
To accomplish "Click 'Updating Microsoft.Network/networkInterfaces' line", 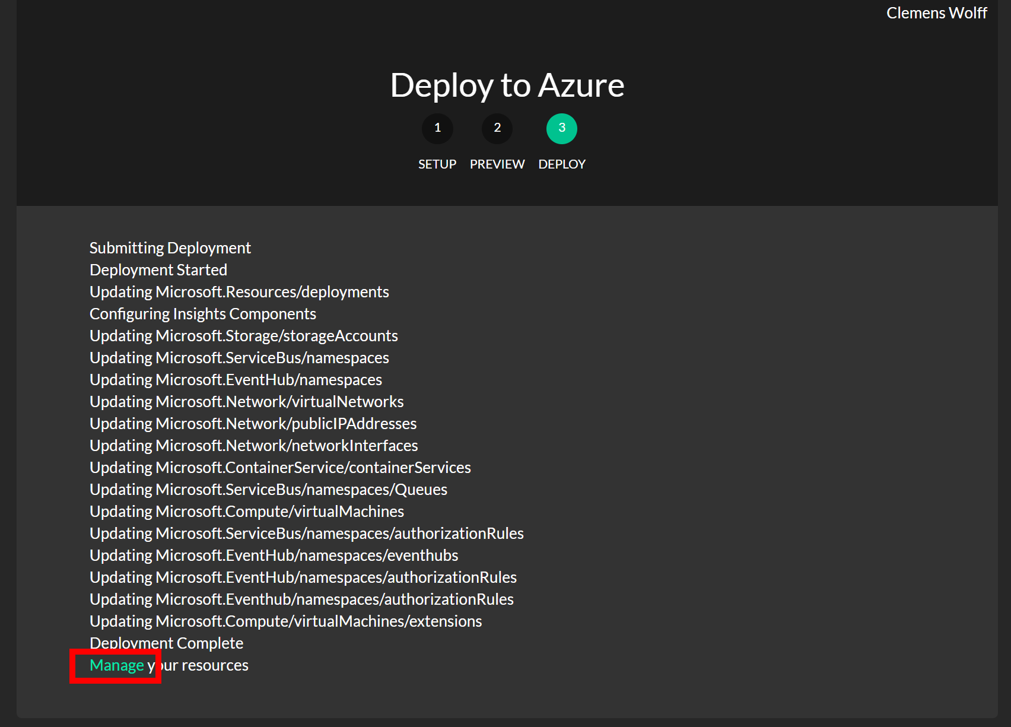I will coord(254,446).
